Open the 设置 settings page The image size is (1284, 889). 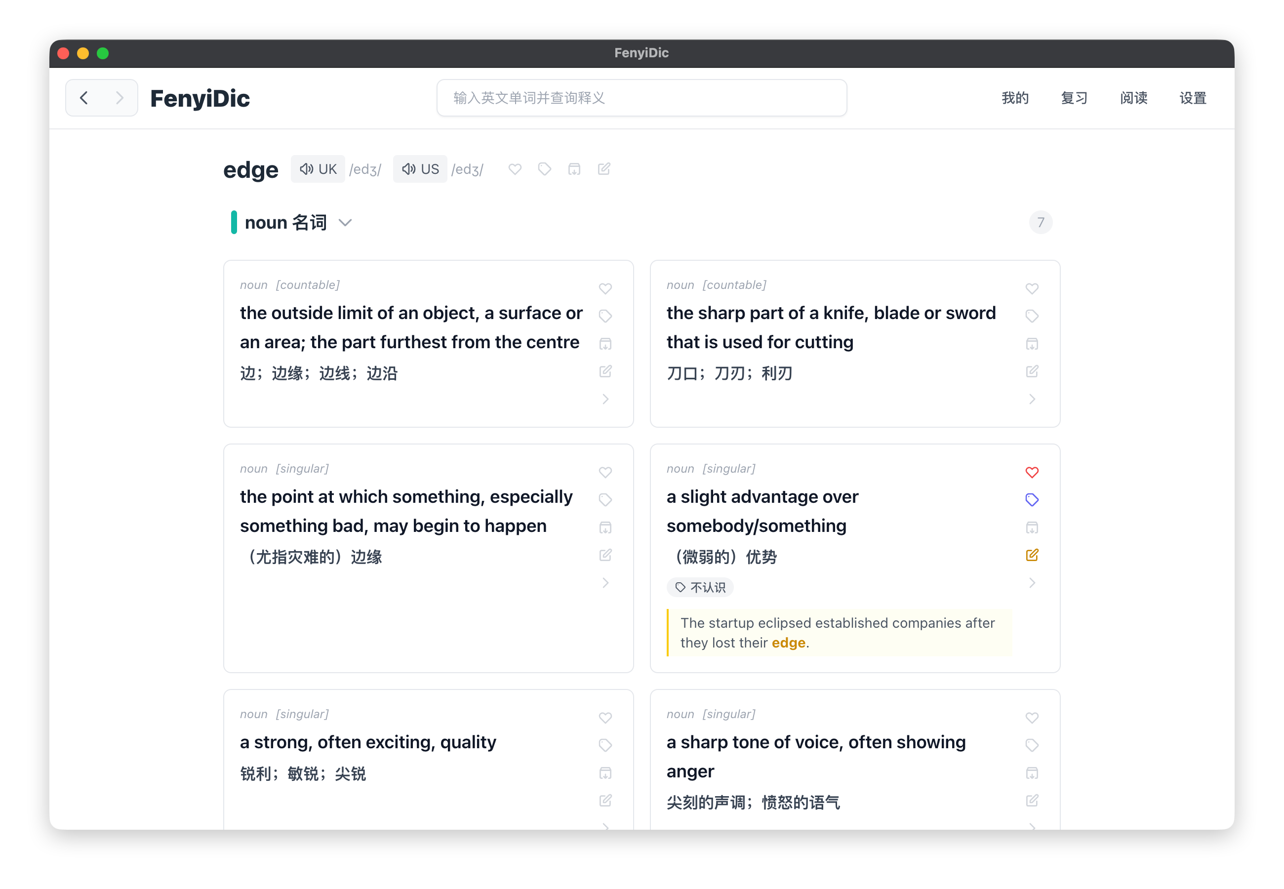(1193, 98)
